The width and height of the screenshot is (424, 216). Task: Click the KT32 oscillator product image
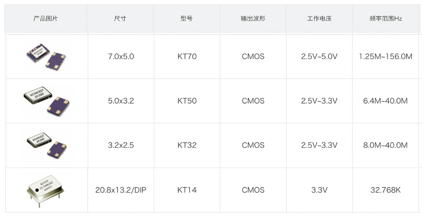47,145
